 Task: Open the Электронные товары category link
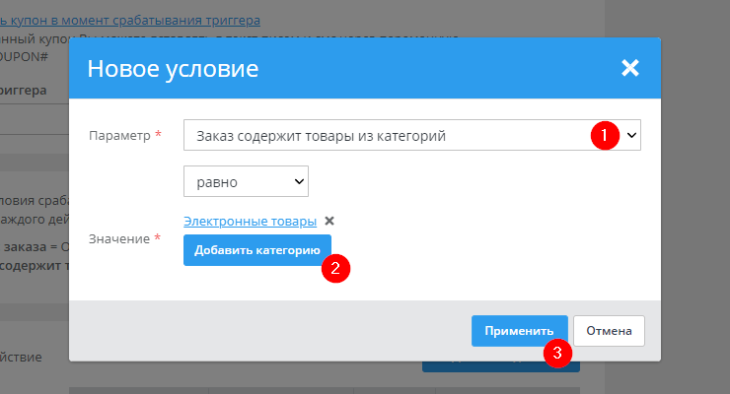[x=250, y=222]
